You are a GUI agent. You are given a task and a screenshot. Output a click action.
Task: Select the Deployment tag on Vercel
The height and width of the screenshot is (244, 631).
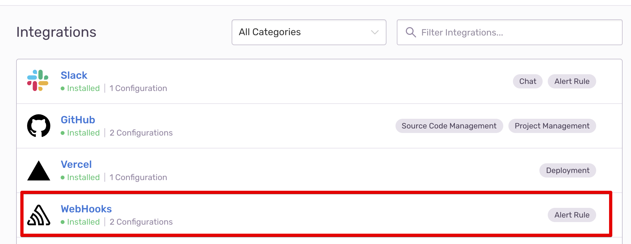point(568,170)
